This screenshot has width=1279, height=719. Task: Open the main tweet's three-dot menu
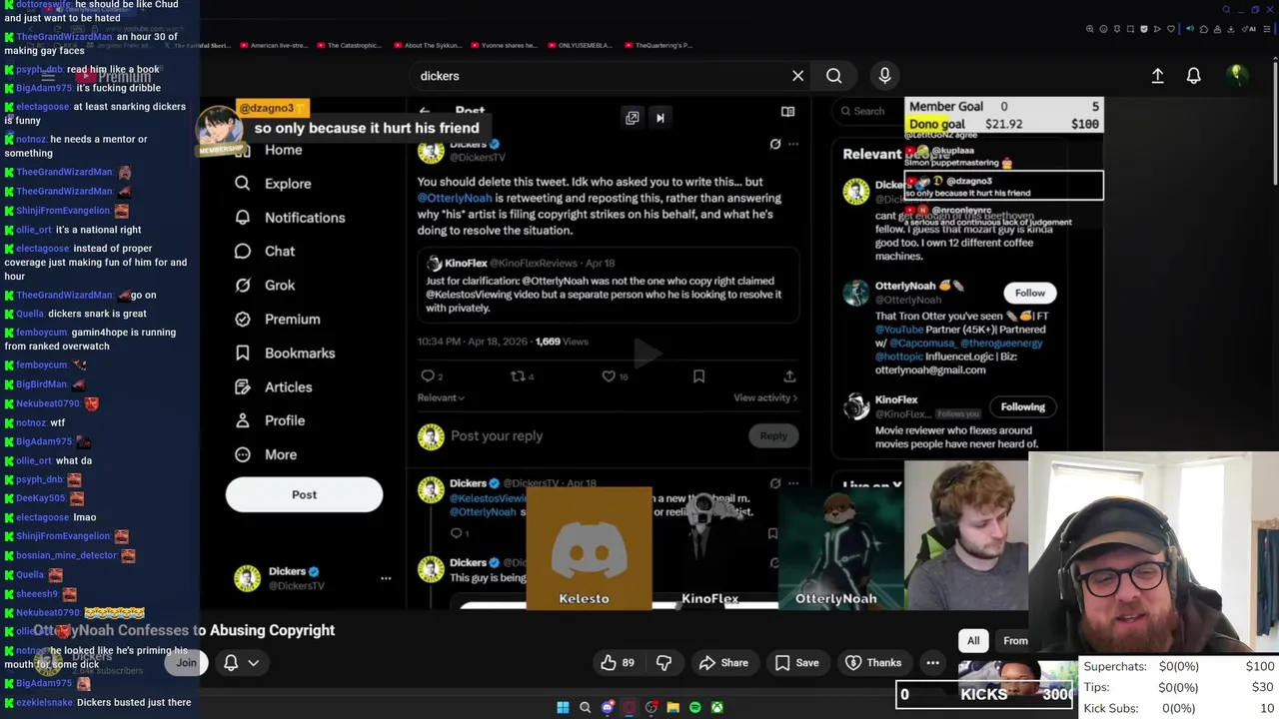793,145
